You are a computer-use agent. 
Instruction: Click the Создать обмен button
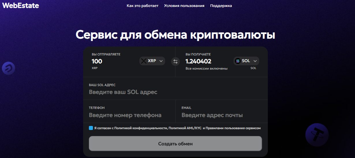[x=175, y=144]
